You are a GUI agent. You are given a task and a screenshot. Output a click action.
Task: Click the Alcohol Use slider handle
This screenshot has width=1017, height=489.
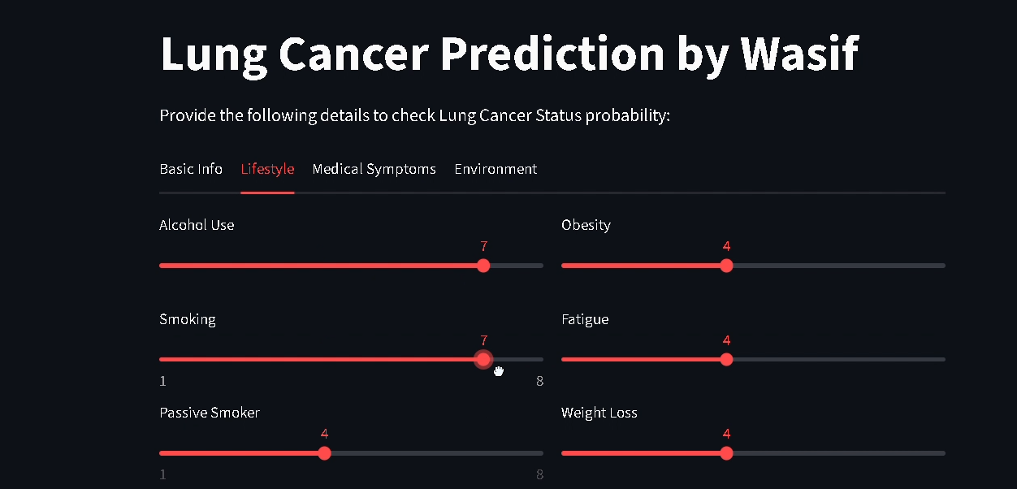tap(483, 266)
